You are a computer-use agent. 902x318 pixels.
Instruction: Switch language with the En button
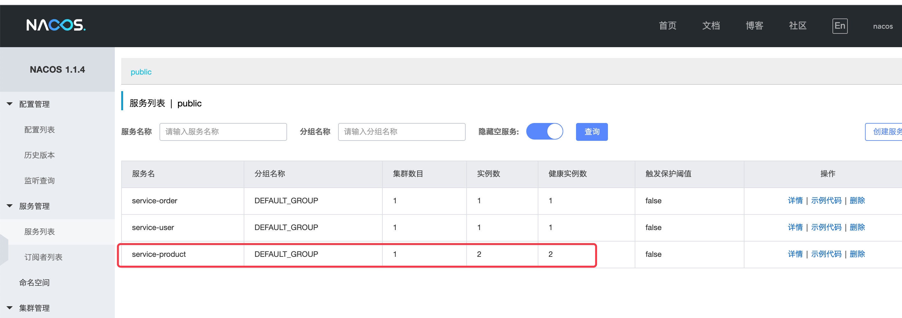coord(840,26)
